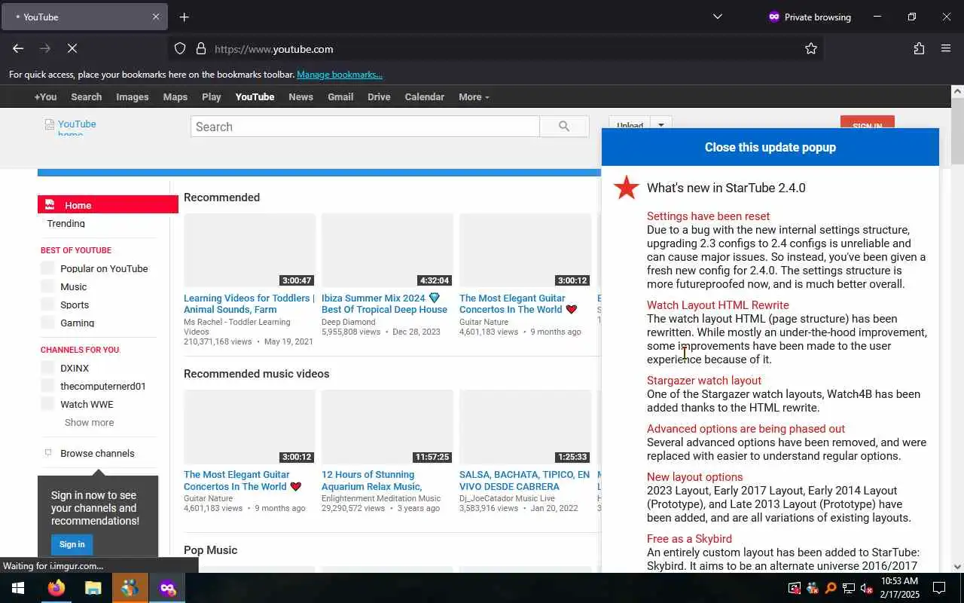964x603 pixels.
Task: Open Ibiza Summer Mix 2024 thumbnail
Action: 387,250
